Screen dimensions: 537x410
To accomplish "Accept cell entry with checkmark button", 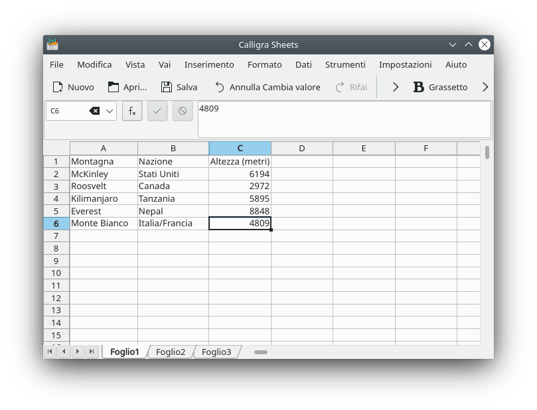I will pyautogui.click(x=157, y=111).
